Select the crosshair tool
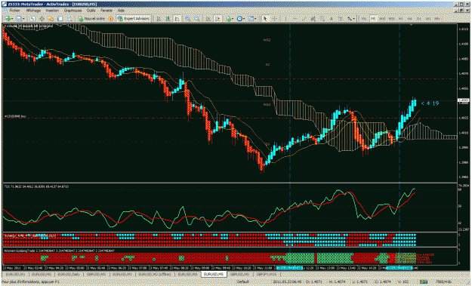This screenshot has height=286, width=472. point(275,19)
